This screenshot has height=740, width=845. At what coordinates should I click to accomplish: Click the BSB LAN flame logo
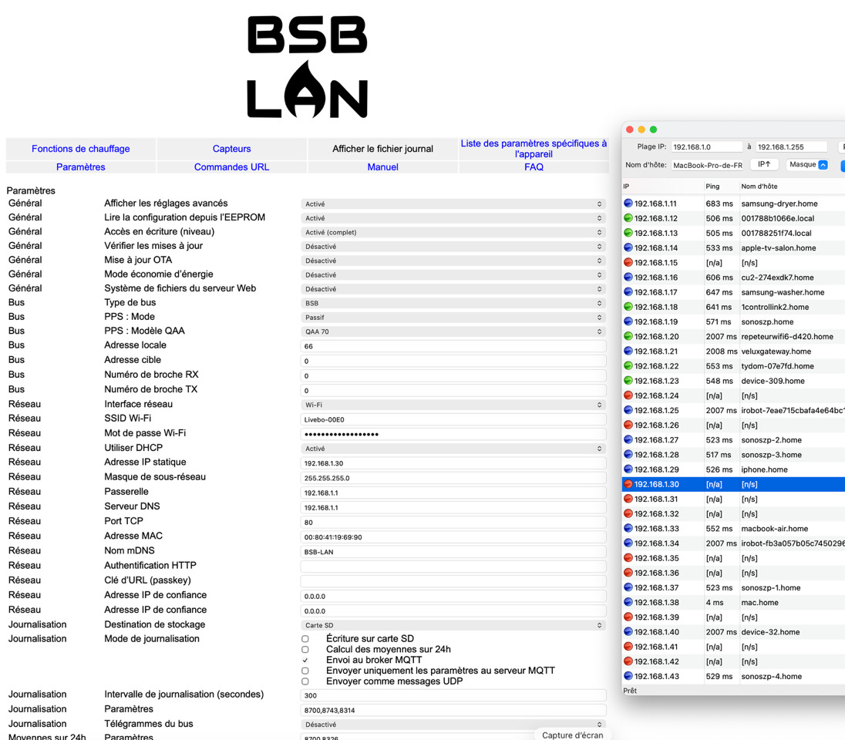[307, 68]
